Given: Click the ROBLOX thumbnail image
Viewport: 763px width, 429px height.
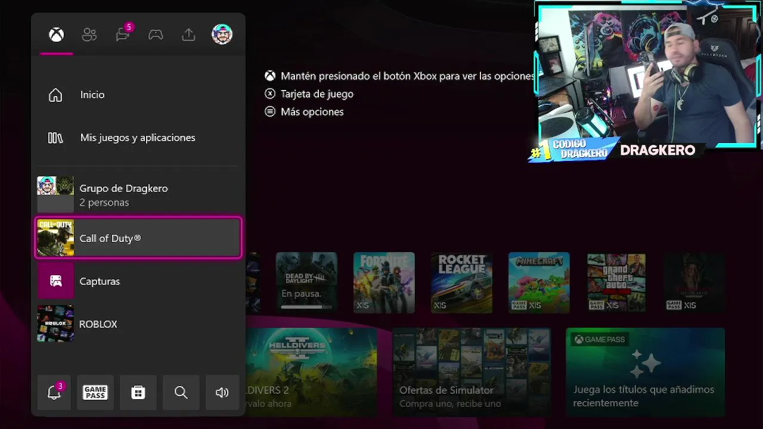Looking at the screenshot, I should pyautogui.click(x=55, y=324).
